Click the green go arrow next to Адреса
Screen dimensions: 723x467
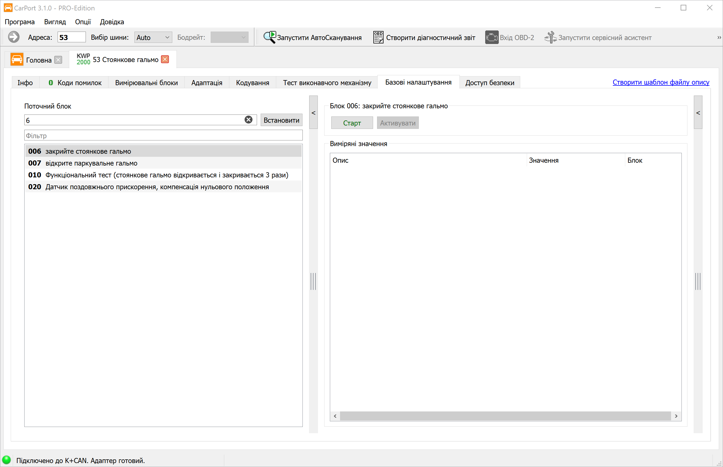[x=14, y=37]
